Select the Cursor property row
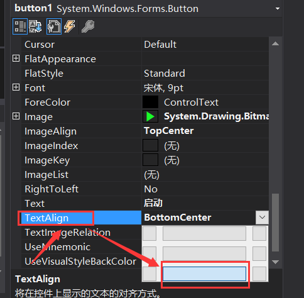The image size is (304, 298). click(145, 44)
